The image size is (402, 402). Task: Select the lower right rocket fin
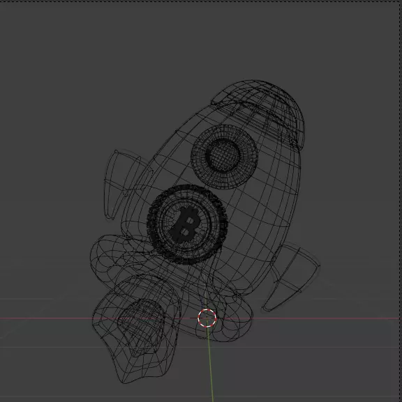tap(292, 278)
